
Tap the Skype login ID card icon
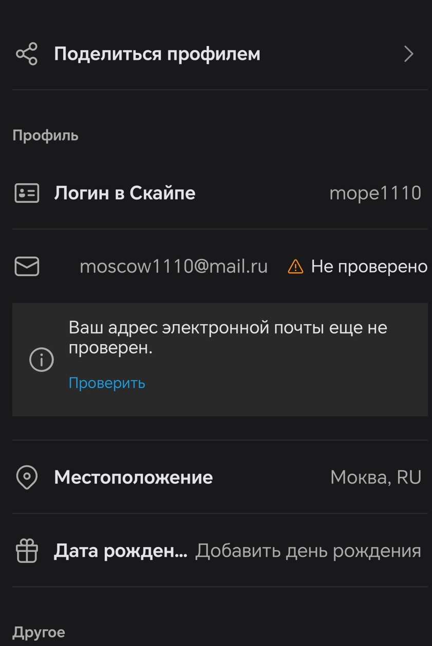[27, 193]
